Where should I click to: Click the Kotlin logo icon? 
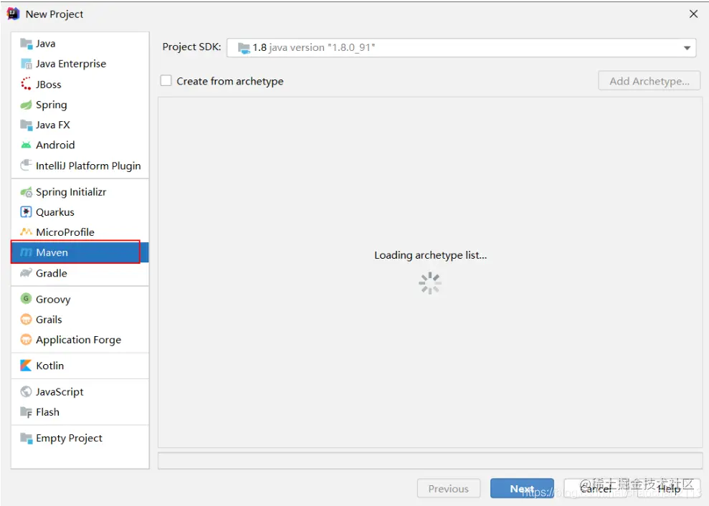pyautogui.click(x=27, y=366)
